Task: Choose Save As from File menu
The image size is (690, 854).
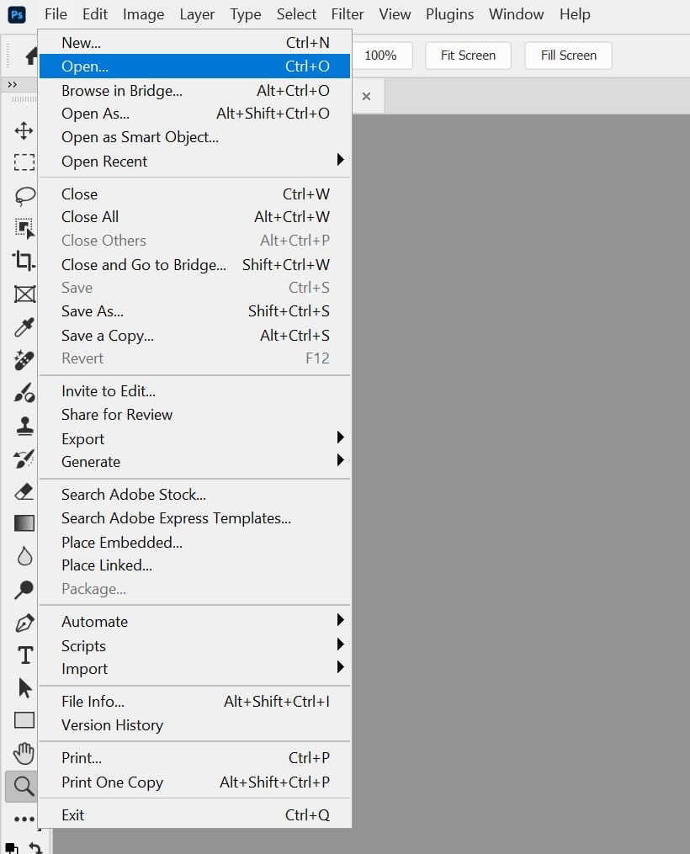Action: point(93,311)
